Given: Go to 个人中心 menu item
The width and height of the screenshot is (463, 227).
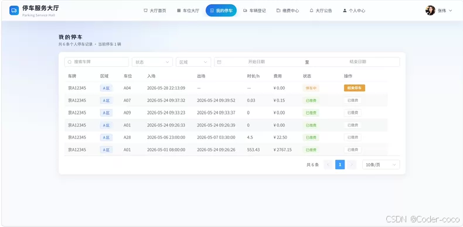Looking at the screenshot, I should coord(354,11).
